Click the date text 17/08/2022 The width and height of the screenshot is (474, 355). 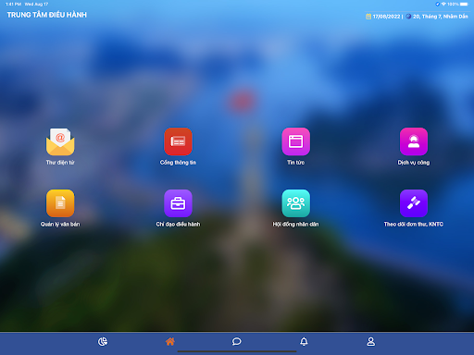(x=386, y=17)
